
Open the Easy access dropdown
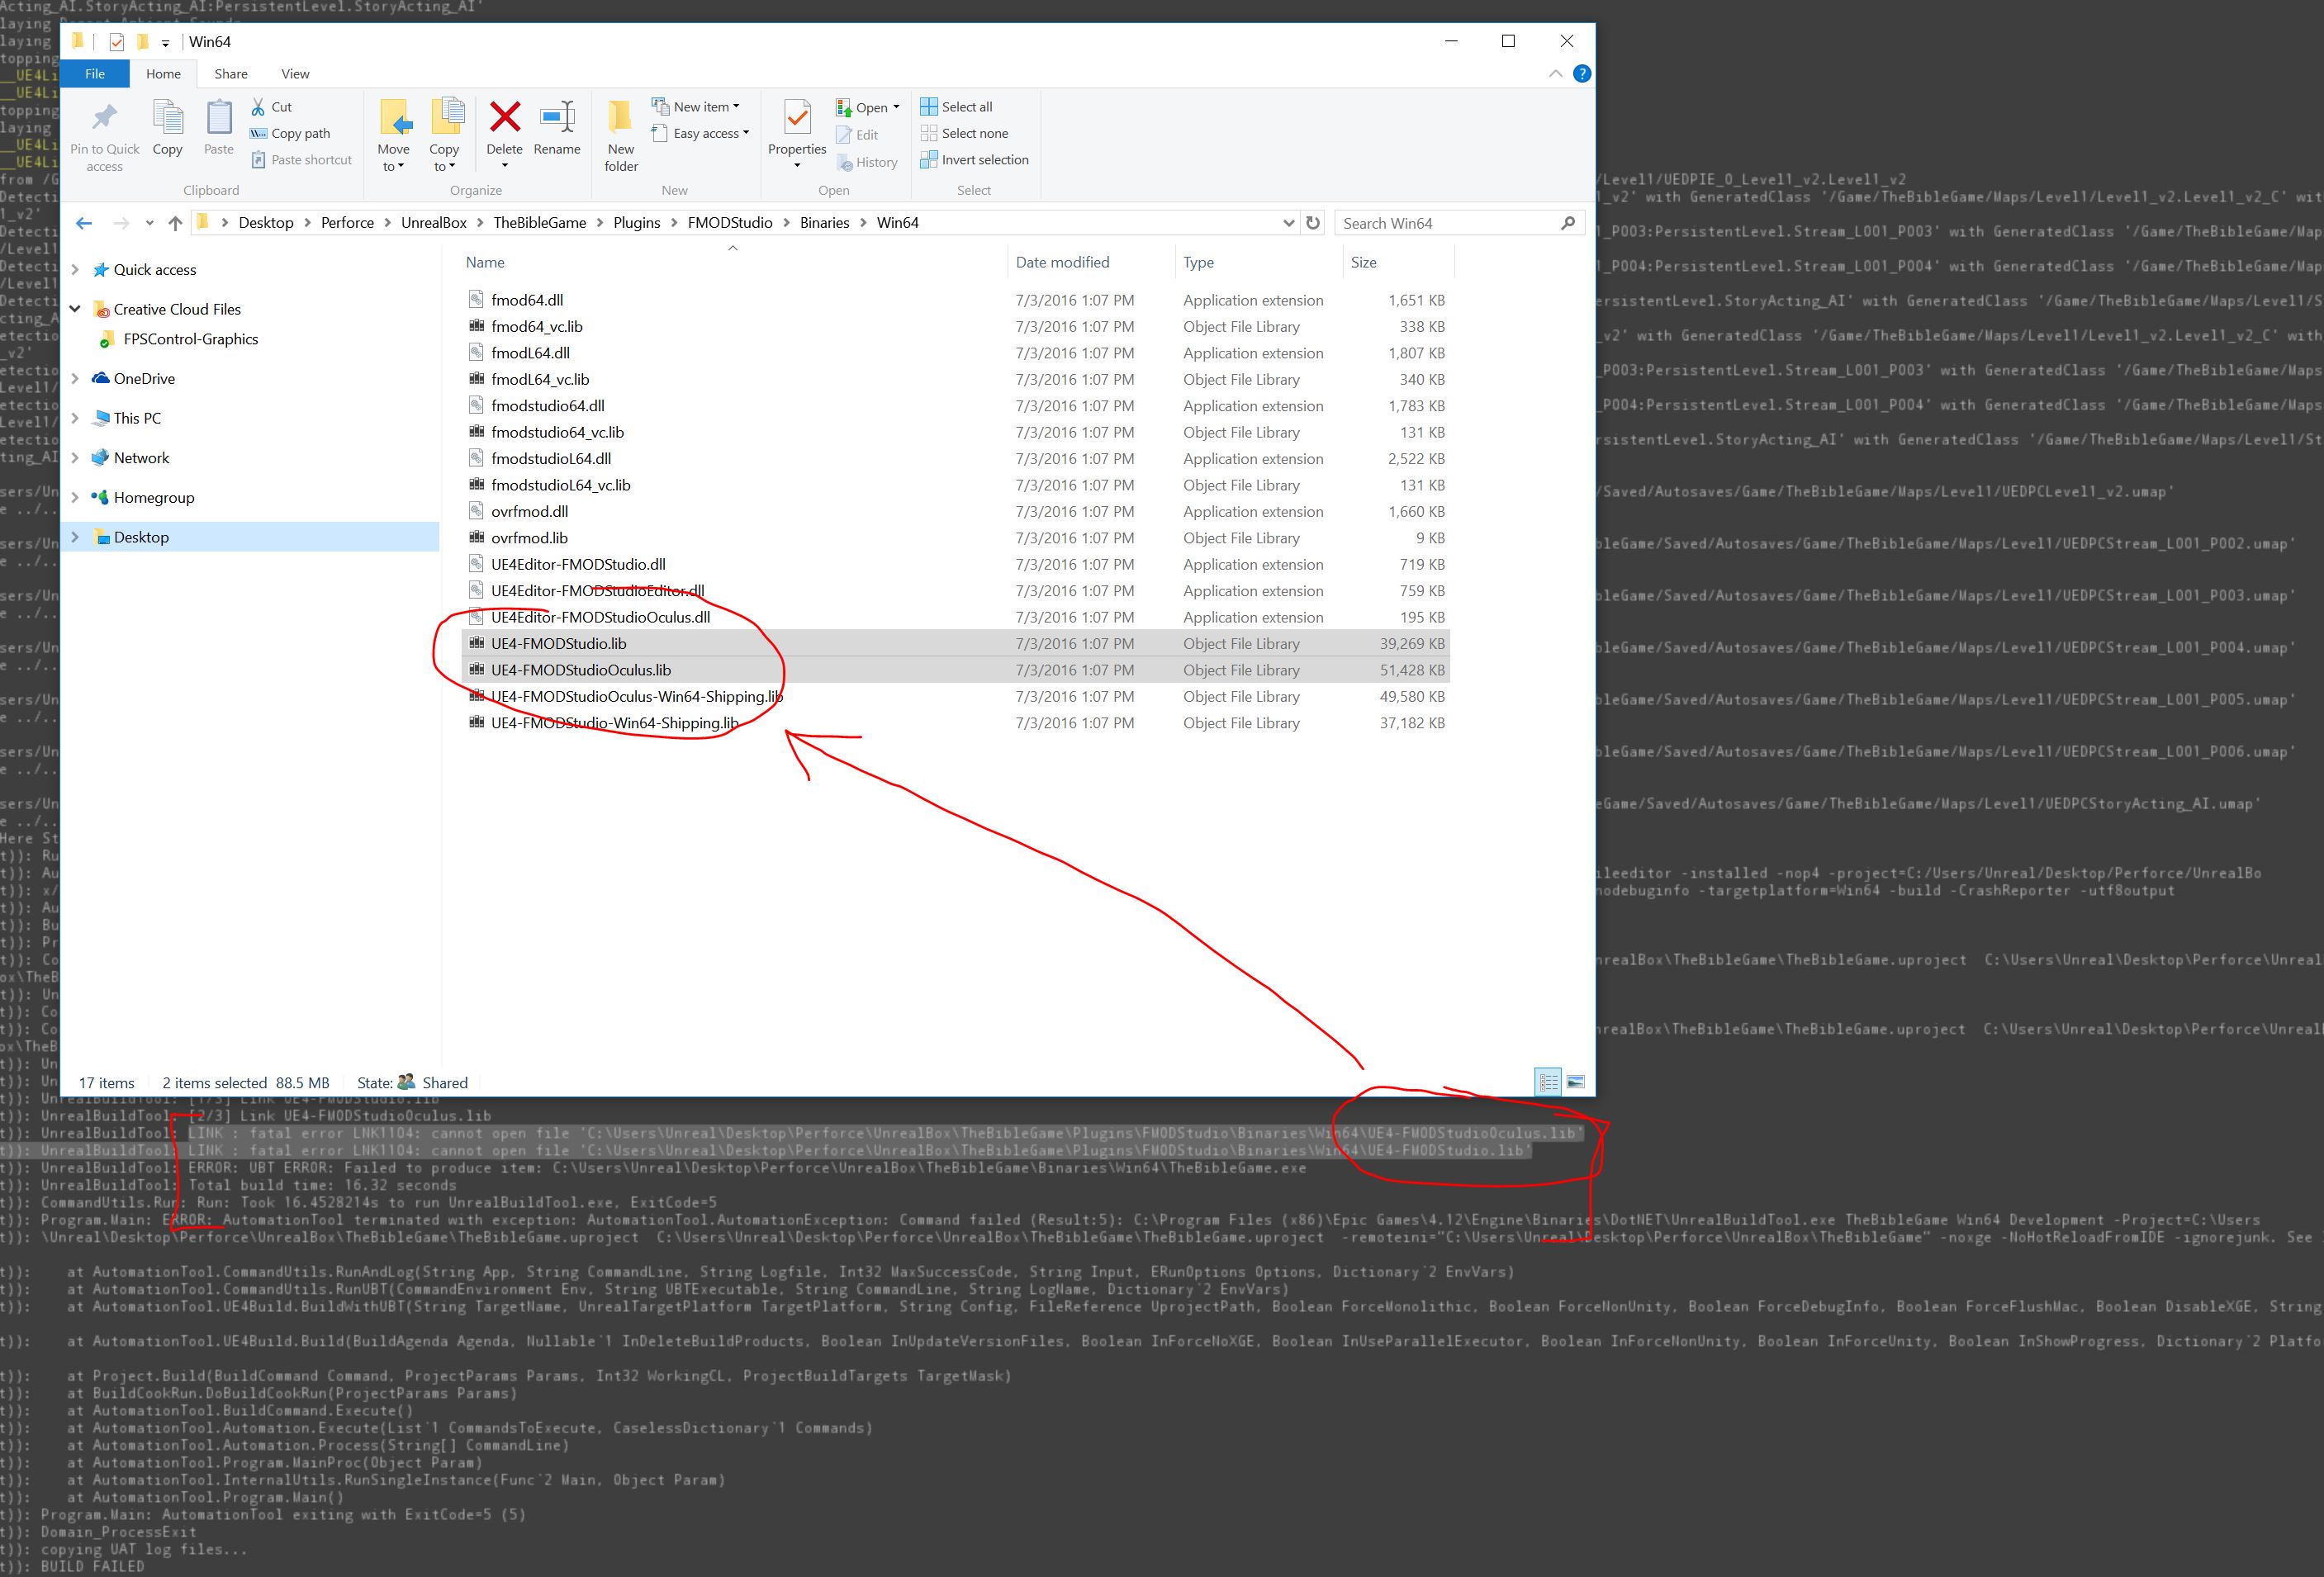coord(700,133)
